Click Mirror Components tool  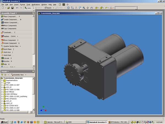[x=9, y=26]
